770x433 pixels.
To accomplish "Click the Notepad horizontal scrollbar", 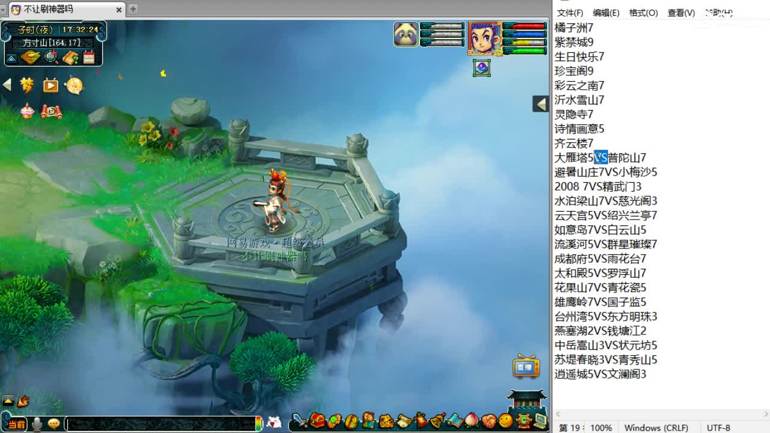I will click(662, 414).
